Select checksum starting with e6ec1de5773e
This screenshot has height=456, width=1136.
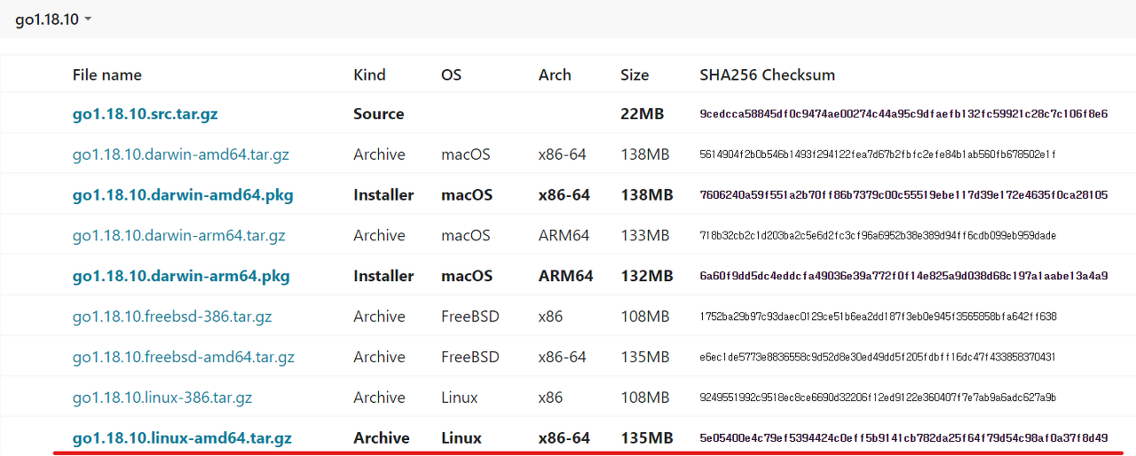tap(878, 357)
